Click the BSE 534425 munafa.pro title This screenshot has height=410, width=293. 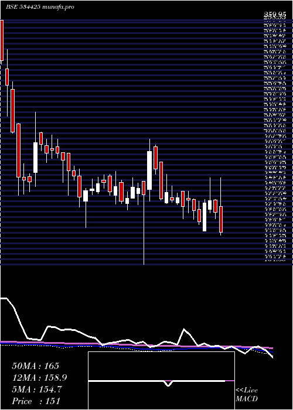[x=40, y=7]
